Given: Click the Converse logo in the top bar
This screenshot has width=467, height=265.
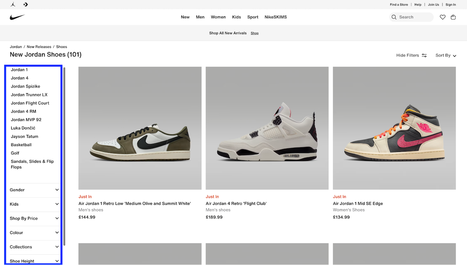Looking at the screenshot, I should [26, 4].
